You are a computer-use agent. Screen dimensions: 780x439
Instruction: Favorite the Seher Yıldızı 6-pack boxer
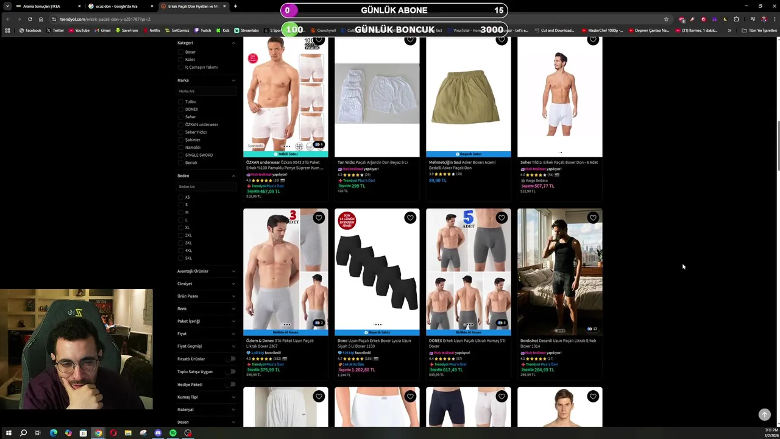(x=593, y=40)
